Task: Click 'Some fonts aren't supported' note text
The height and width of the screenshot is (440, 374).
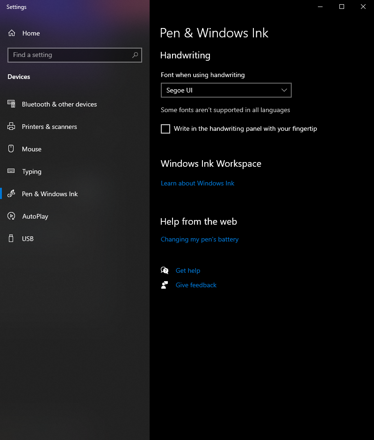Action: pos(225,110)
